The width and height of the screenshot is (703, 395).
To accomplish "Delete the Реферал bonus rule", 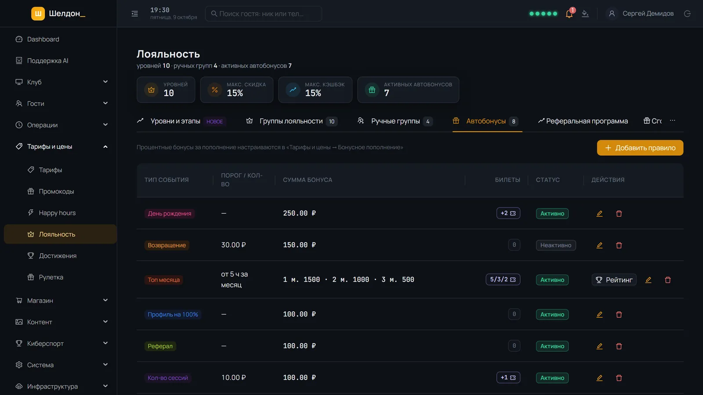I will [x=619, y=346].
